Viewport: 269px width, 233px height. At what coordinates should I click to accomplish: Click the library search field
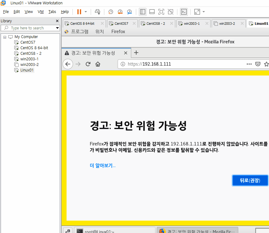coord(30,28)
